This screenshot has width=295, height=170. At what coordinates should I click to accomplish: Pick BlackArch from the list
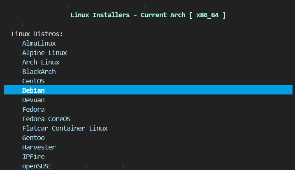[x=39, y=71]
